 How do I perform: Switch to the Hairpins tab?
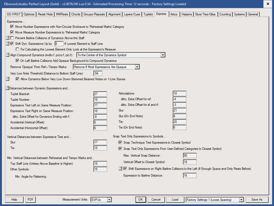[x=187, y=14]
